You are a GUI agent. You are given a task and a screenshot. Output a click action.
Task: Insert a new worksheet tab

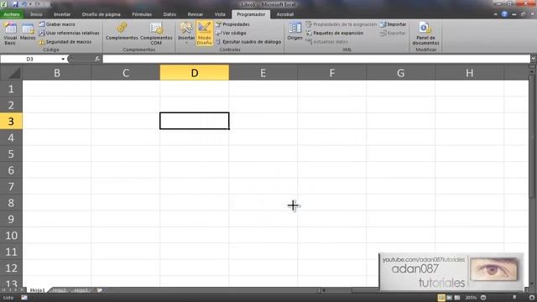click(x=99, y=290)
